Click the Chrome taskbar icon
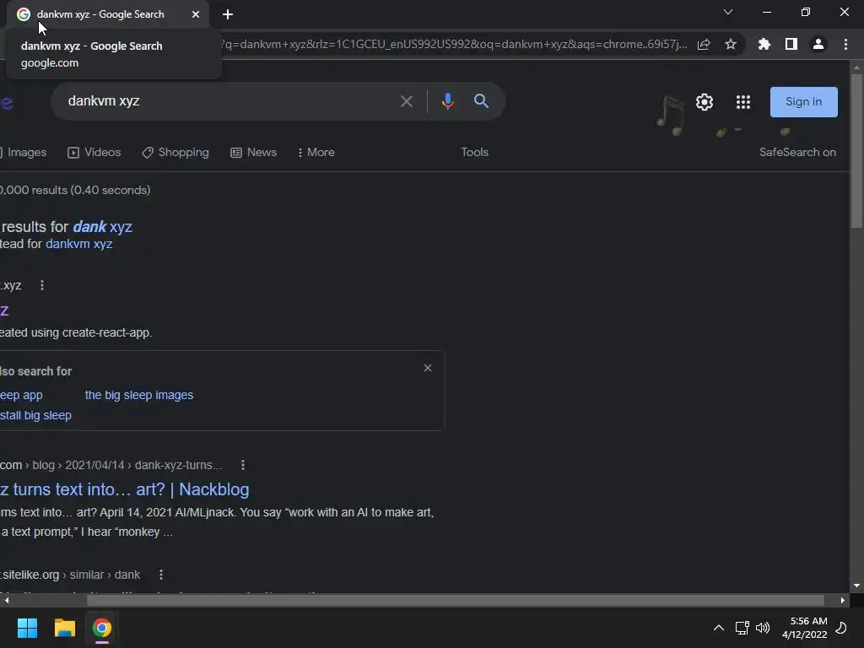The image size is (864, 648). pos(102,628)
